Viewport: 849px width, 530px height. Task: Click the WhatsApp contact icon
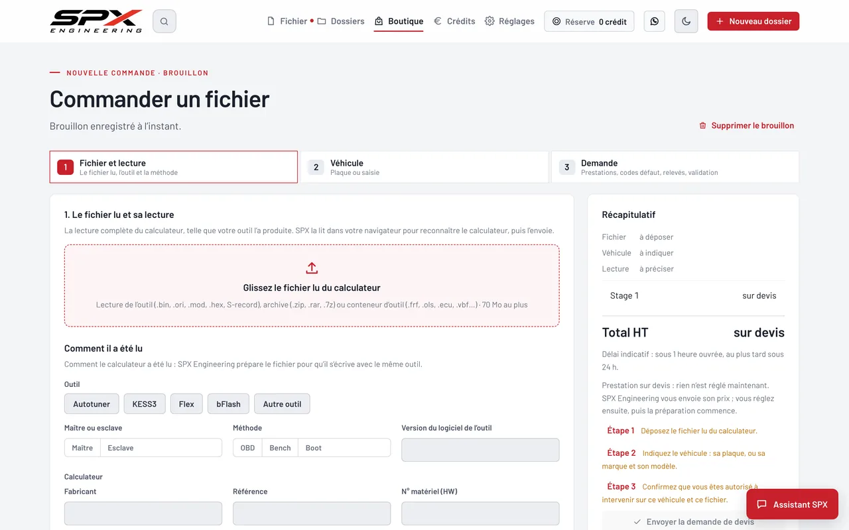pyautogui.click(x=654, y=21)
